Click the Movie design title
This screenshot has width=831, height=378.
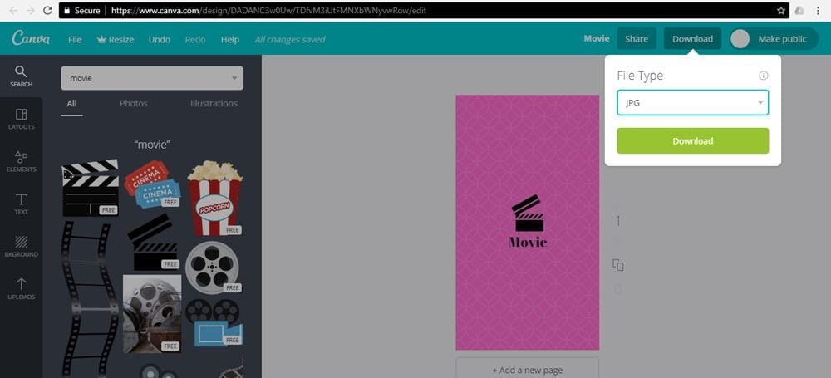[596, 39]
